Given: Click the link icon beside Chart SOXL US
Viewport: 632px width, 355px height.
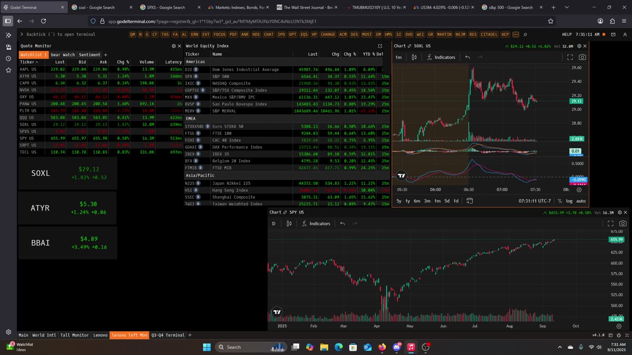Looking at the screenshot, I should tap(409, 46).
